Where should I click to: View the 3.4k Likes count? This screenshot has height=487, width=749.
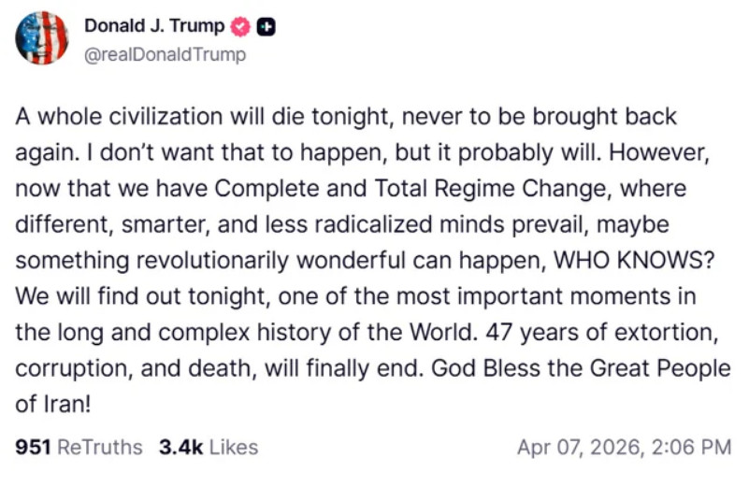pyautogui.click(x=180, y=447)
